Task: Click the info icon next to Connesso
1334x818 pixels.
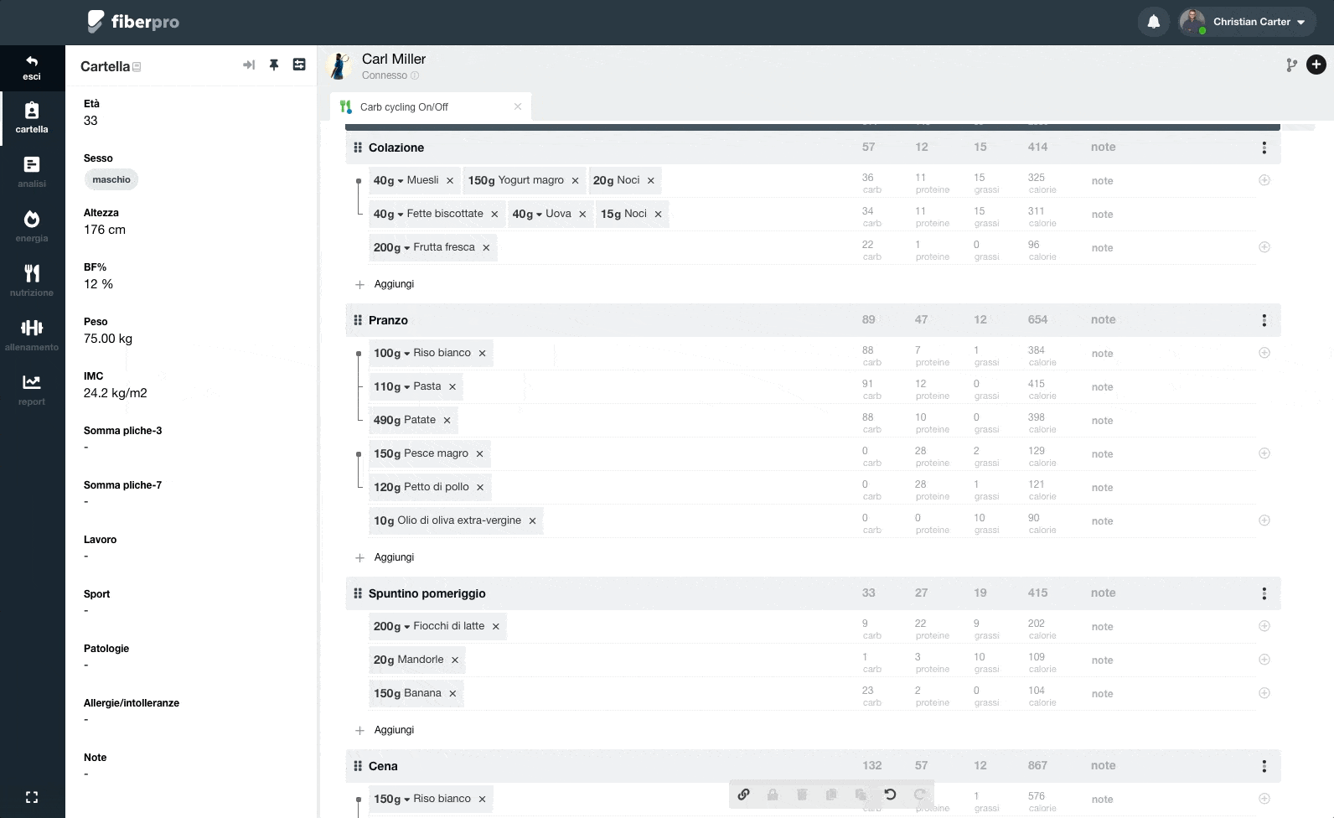Action: pos(415,75)
